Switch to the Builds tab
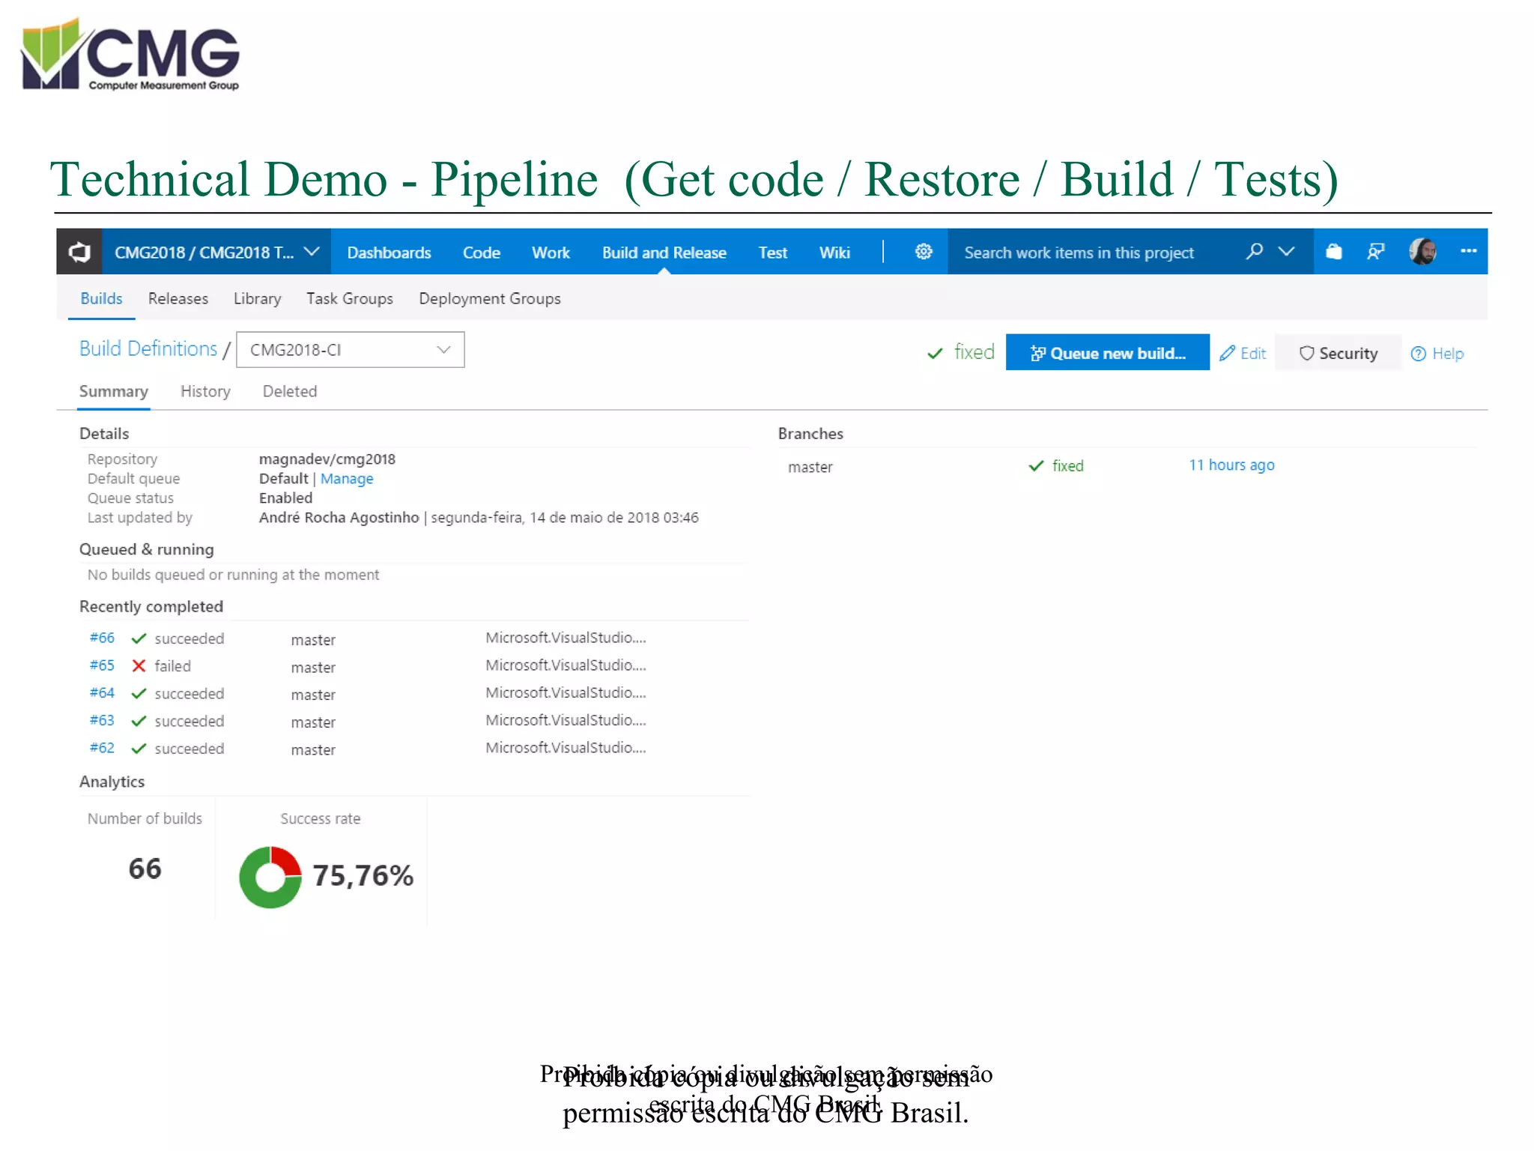Viewport: 1534px width, 1151px height. (x=101, y=298)
